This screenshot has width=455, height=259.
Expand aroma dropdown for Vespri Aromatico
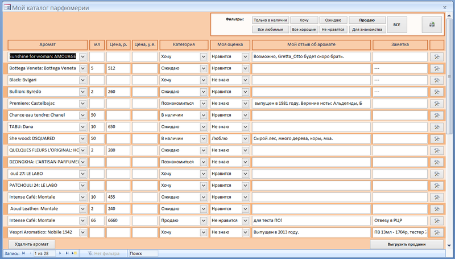coord(82,232)
